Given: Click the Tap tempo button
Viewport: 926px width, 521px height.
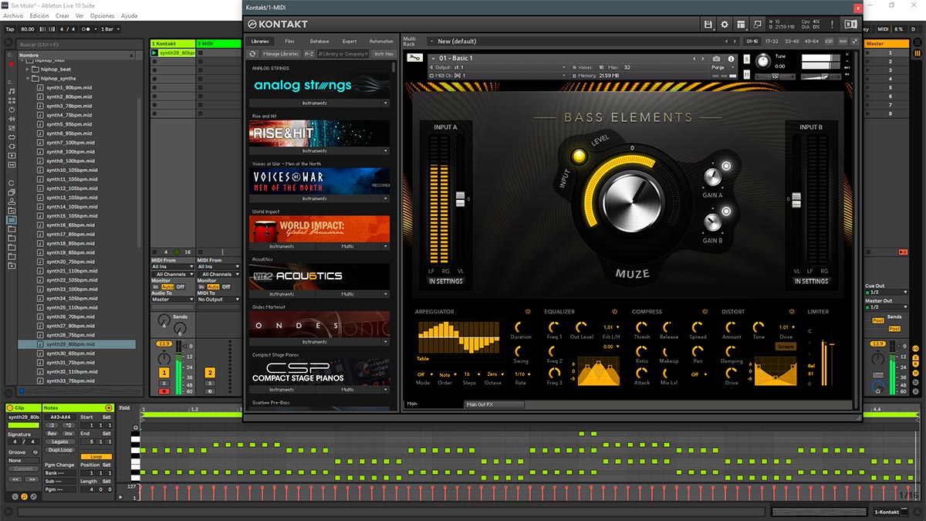Looking at the screenshot, I should tap(10, 29).
